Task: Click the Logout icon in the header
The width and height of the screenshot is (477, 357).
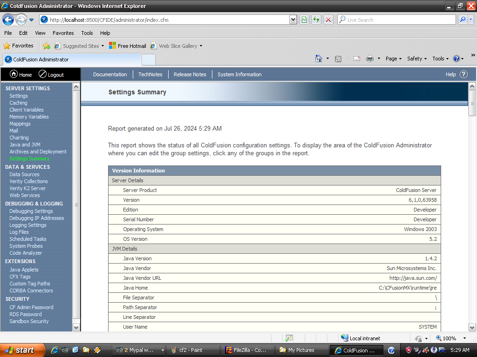Action: [42, 74]
